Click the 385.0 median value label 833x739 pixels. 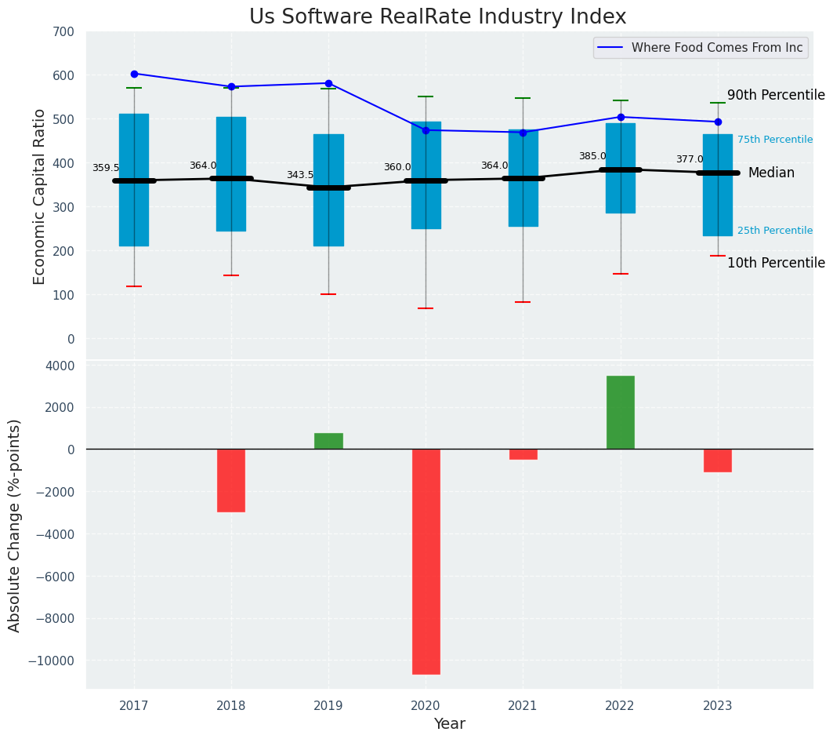(x=592, y=157)
